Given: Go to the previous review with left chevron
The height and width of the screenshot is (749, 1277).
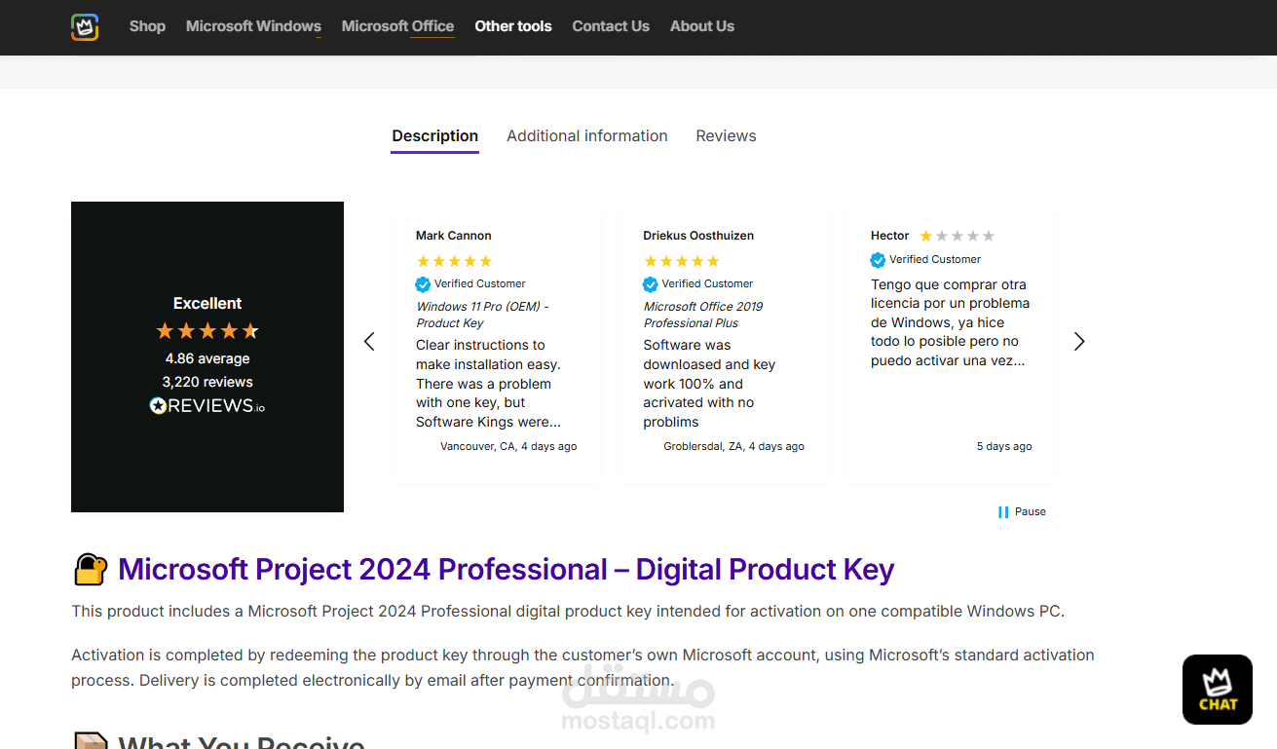Looking at the screenshot, I should tap(369, 342).
